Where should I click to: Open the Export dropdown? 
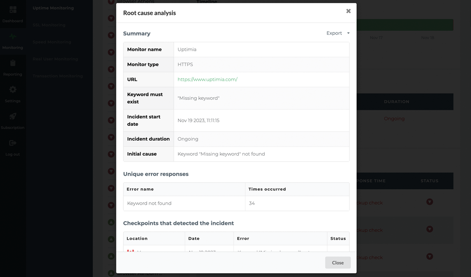338,33
